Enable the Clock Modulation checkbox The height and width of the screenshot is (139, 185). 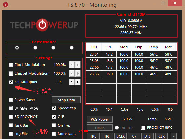click(x=11, y=65)
